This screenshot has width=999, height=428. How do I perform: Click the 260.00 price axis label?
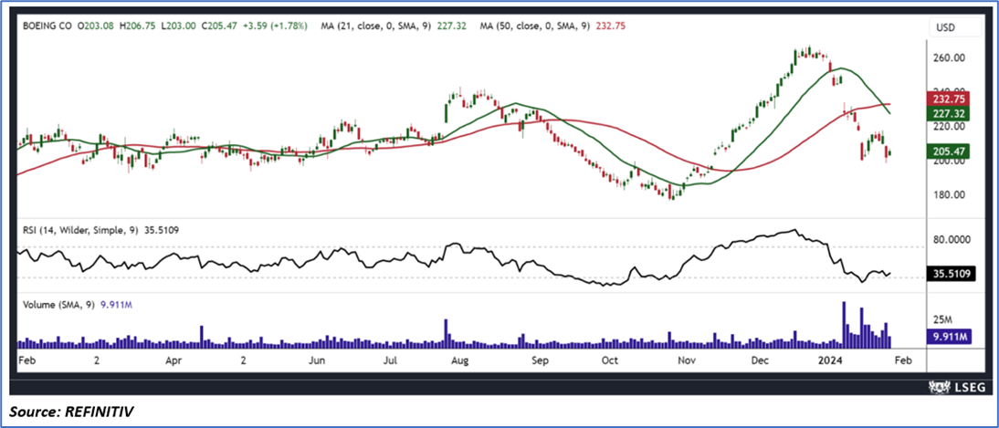[x=951, y=58]
